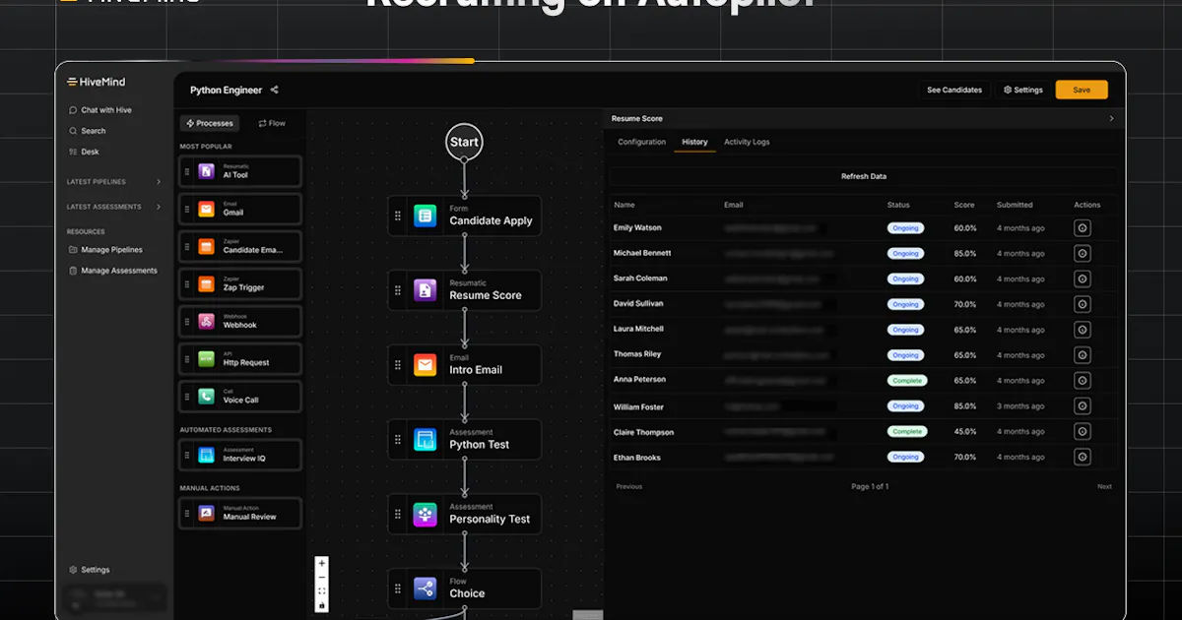Zoom in on canvas
Viewport: 1182px width, 620px height.
(x=322, y=564)
